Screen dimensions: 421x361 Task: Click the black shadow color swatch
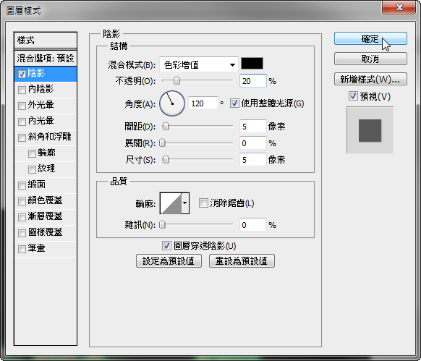tap(252, 64)
